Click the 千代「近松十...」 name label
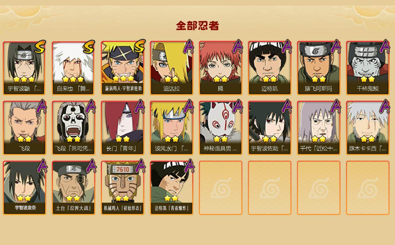 pos(319,149)
